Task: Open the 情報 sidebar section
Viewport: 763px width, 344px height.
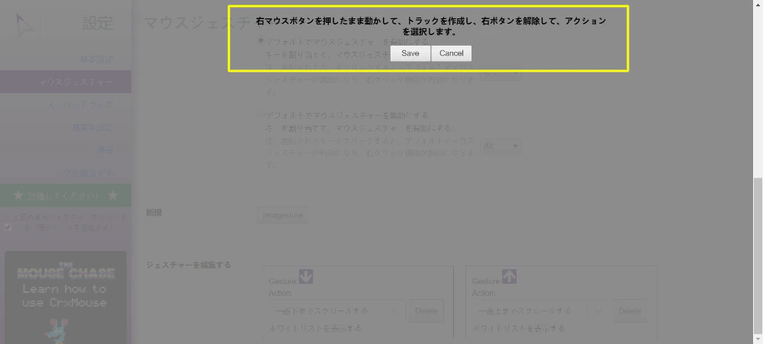Action: coord(105,150)
